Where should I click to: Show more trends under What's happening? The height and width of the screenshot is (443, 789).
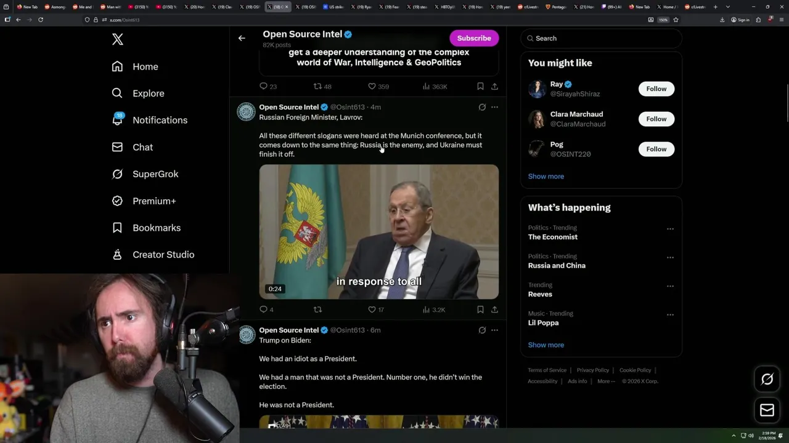pos(546,345)
